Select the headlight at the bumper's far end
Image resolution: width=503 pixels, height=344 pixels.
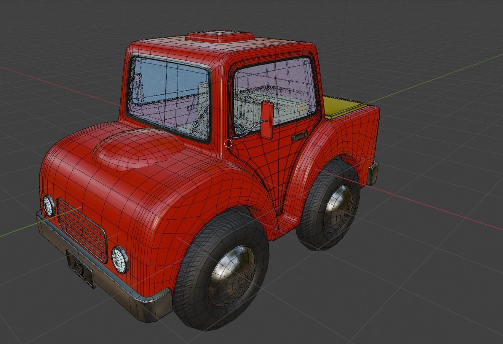49,206
